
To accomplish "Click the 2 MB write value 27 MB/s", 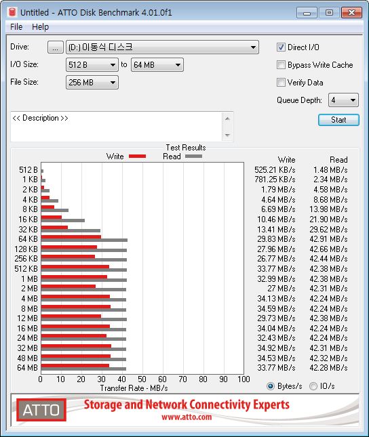I will pyautogui.click(x=281, y=289).
